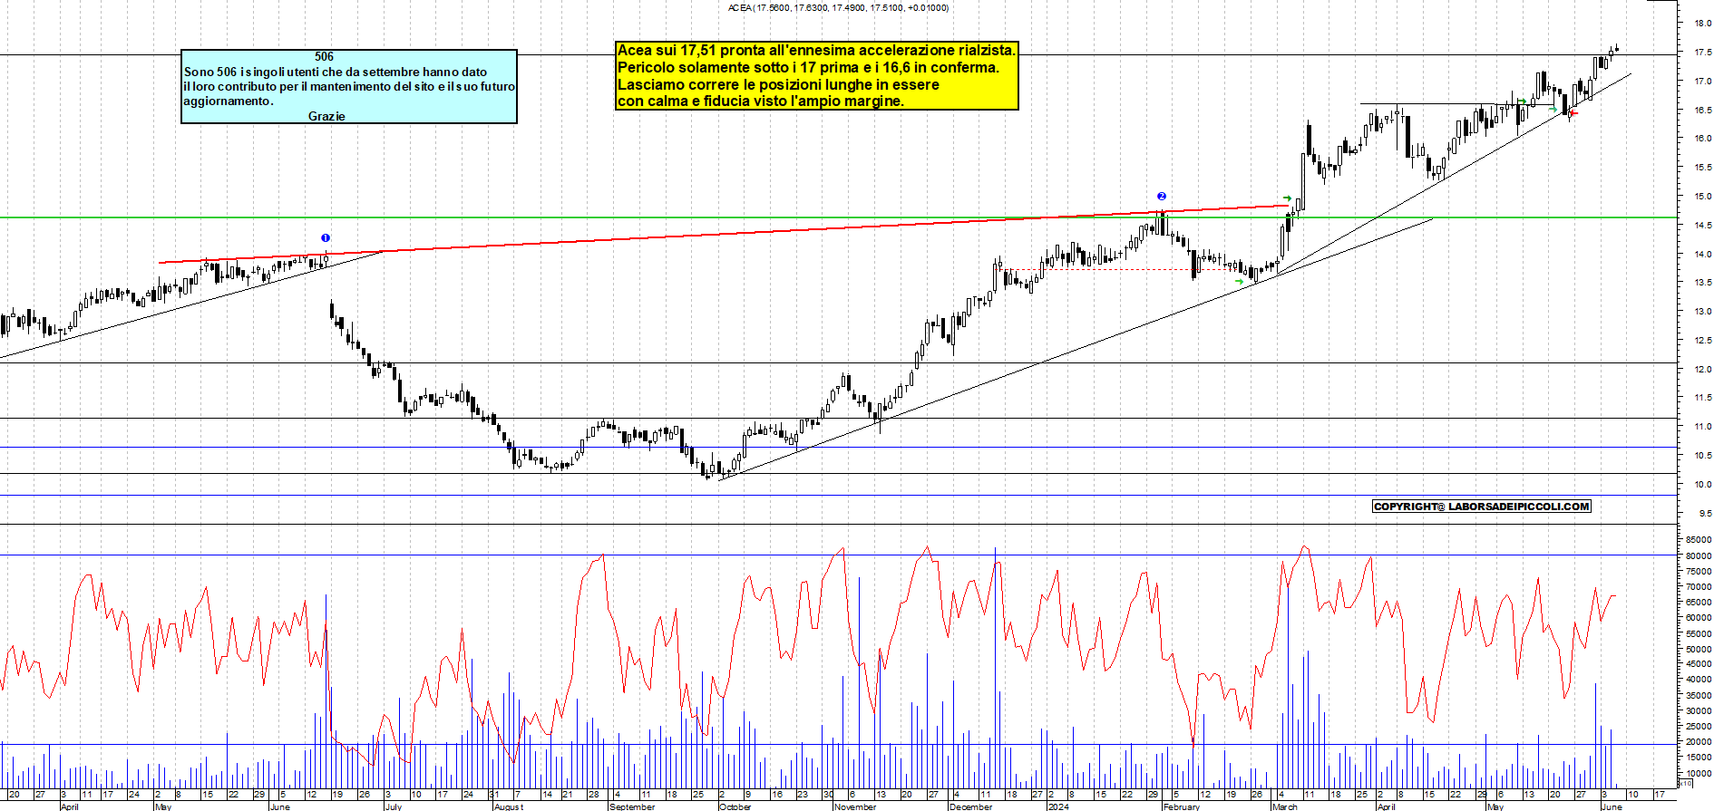This screenshot has height=811, width=1714.
Task: Click 'Lasciamo correre le posizioni lunghe' line
Action: click(x=778, y=84)
